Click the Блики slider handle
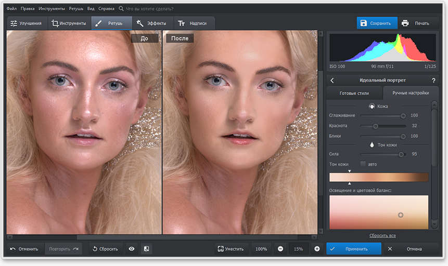Image resolution: width=448 pixels, height=266 pixels. [403, 137]
